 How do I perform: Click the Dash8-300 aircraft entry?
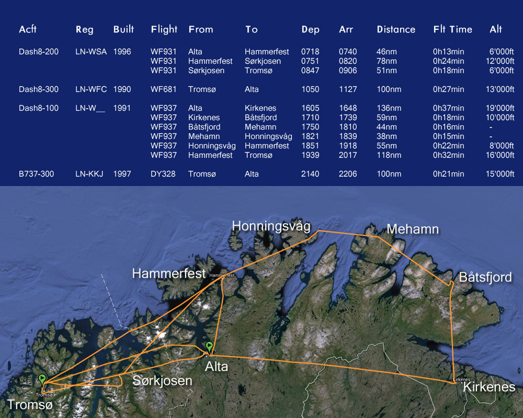pos(39,89)
